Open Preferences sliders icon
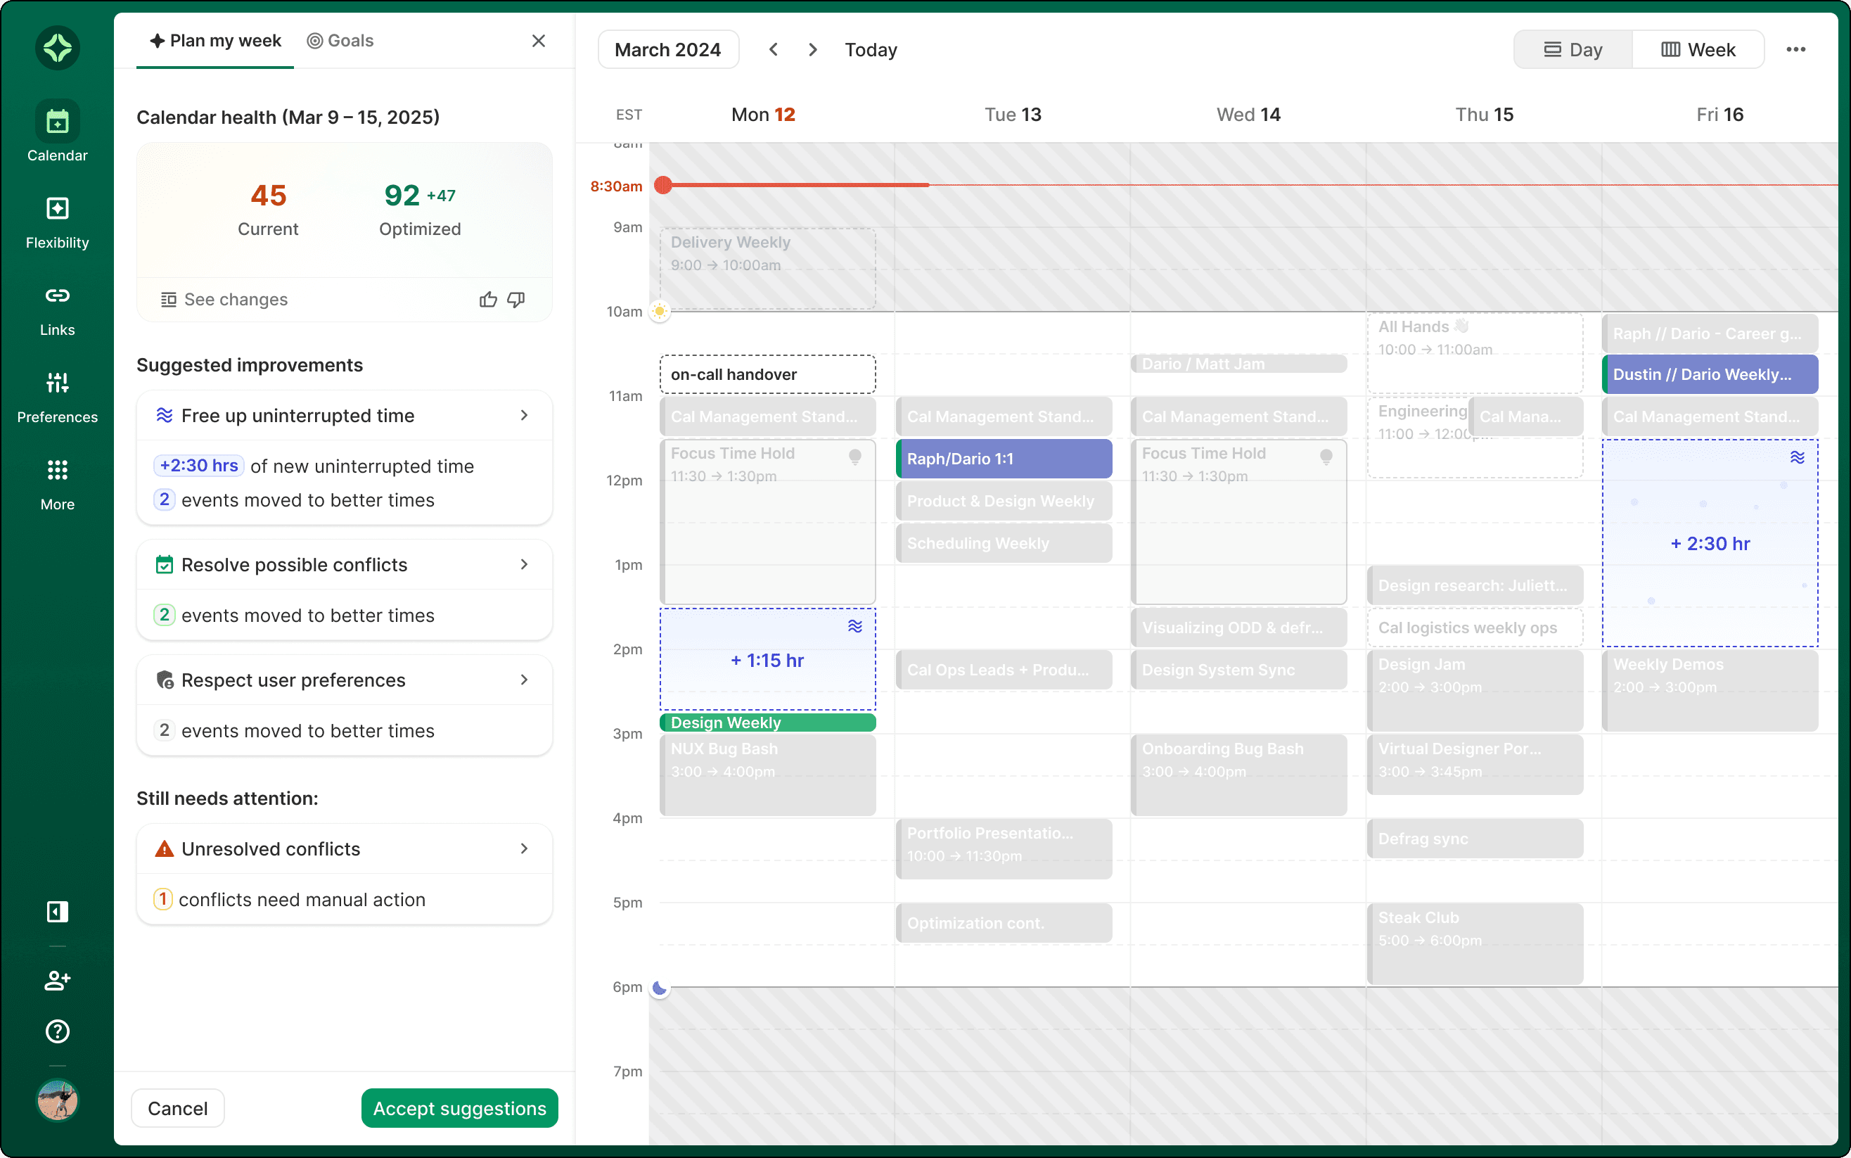This screenshot has height=1158, width=1851. click(x=58, y=383)
